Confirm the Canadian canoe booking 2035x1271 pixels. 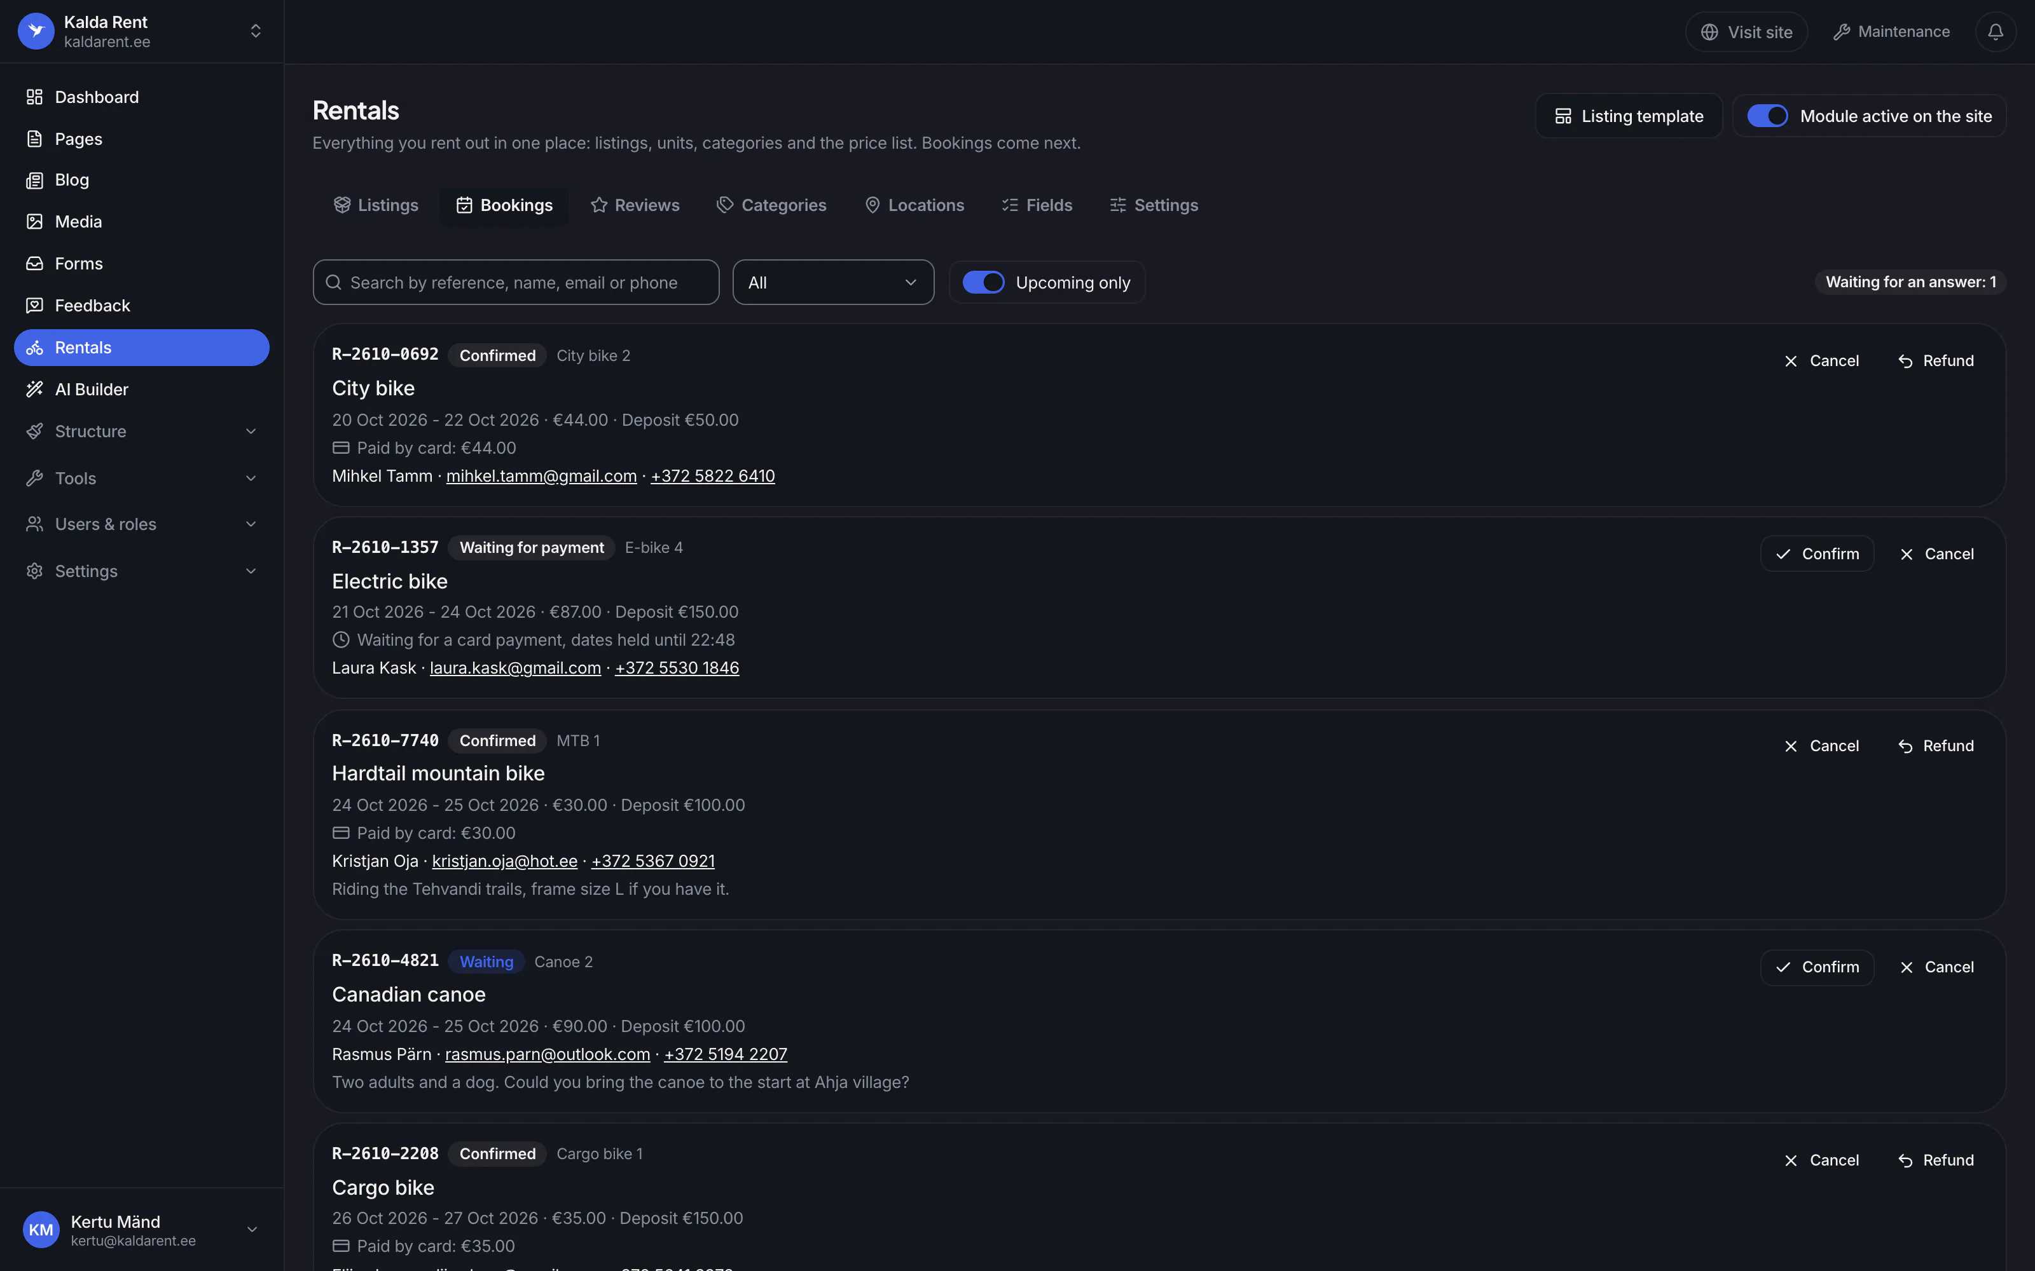(x=1816, y=967)
